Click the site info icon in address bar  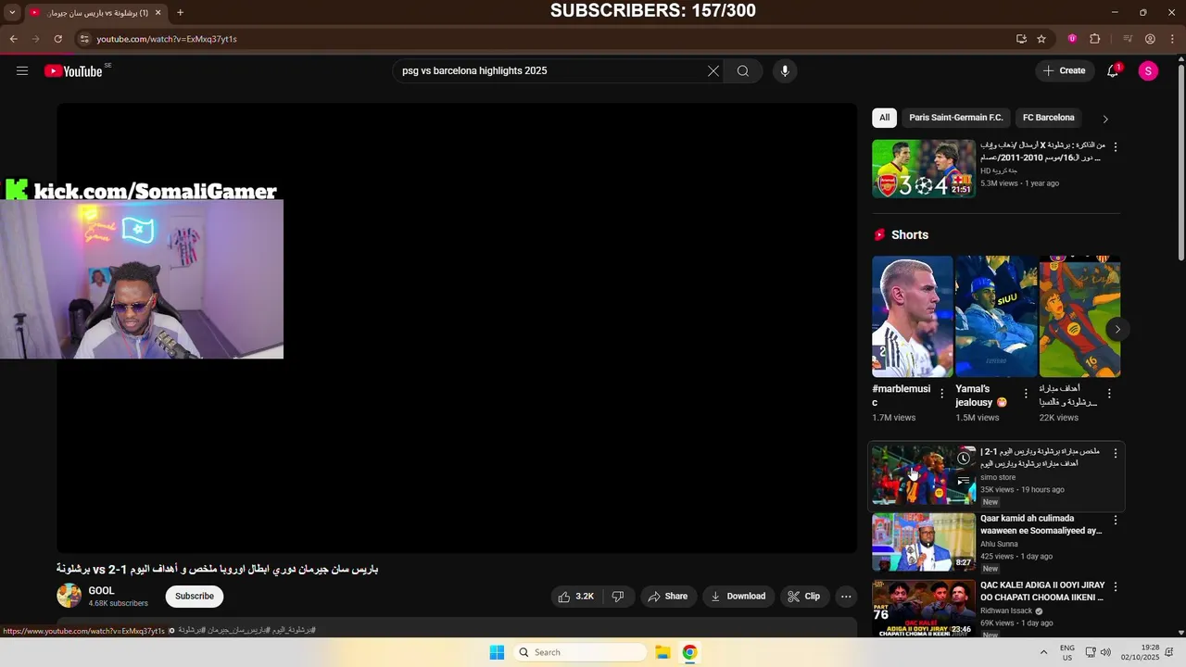84,39
